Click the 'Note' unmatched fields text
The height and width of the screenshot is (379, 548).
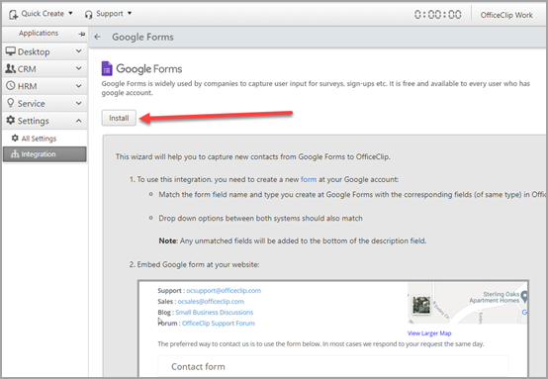point(293,240)
